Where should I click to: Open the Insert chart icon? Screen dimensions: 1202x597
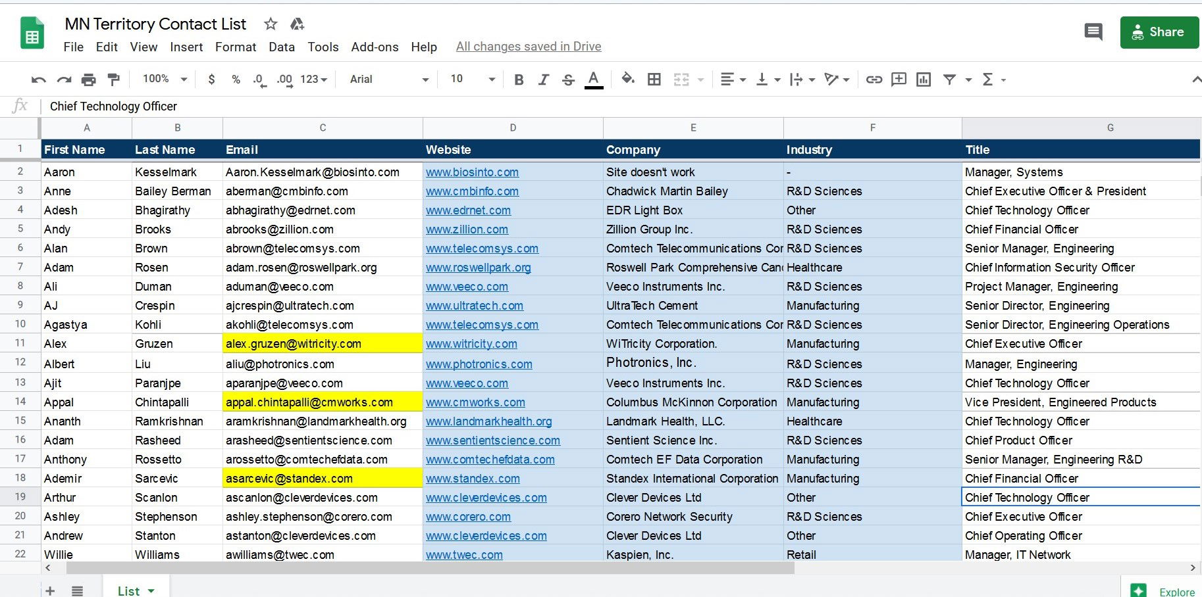[924, 79]
